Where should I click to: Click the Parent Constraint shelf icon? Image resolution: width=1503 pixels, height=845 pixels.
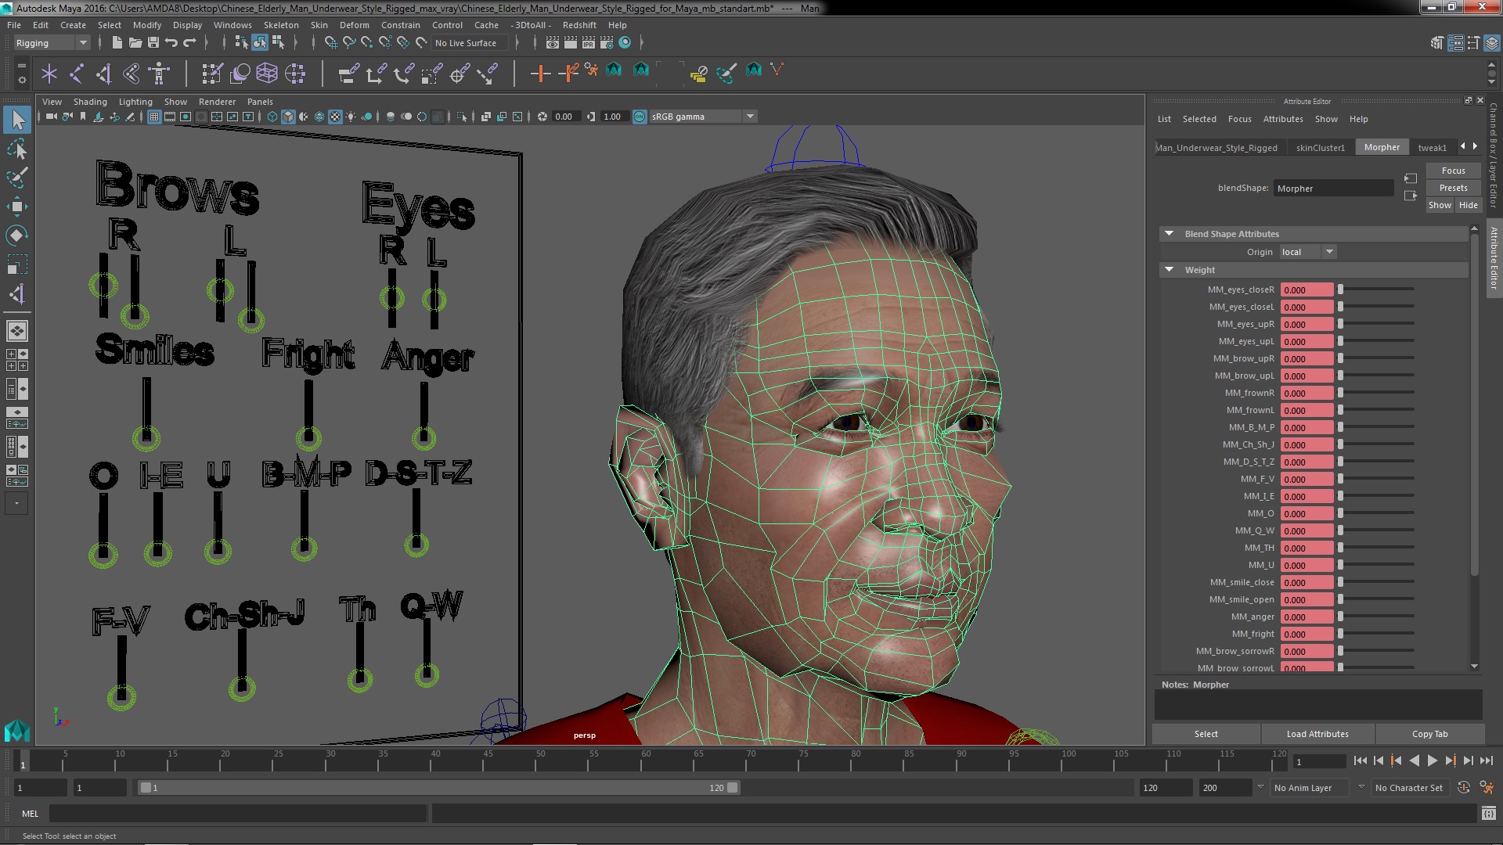pyautogui.click(x=348, y=74)
